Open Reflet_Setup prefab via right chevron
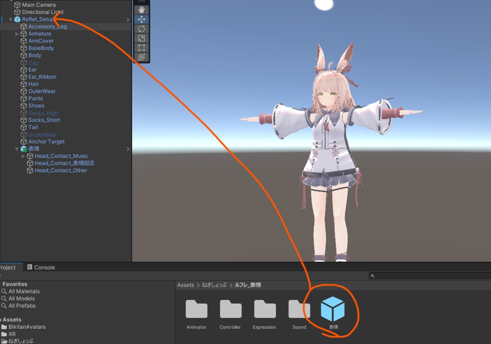Viewport: 491px width, 344px height. tap(128, 19)
